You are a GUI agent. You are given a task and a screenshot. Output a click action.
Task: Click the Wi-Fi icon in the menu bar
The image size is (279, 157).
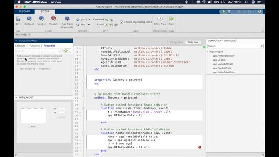[x=204, y=2]
